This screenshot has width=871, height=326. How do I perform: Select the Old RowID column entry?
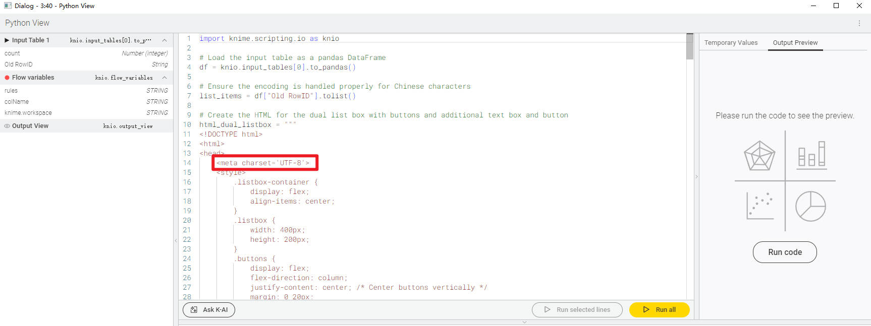coord(19,64)
